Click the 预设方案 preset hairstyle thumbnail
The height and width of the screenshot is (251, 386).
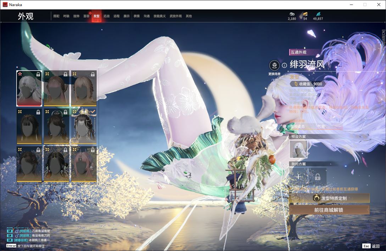[298, 149]
